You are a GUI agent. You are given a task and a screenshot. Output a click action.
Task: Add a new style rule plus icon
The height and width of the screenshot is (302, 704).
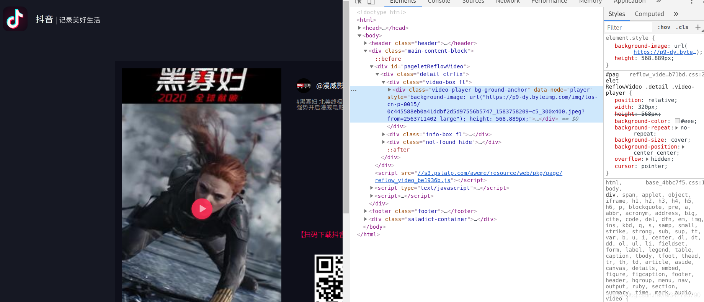pos(698,27)
